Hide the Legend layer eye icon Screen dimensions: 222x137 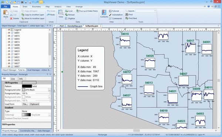9,30
